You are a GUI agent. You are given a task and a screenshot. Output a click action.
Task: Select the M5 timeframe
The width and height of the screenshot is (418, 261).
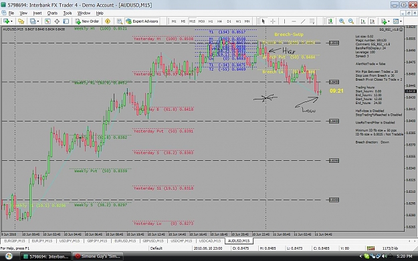183,21
